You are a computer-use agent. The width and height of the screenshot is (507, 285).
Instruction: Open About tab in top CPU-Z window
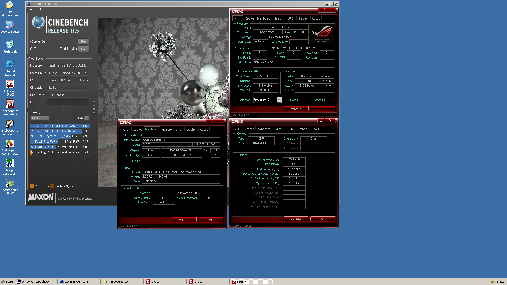tap(316, 18)
